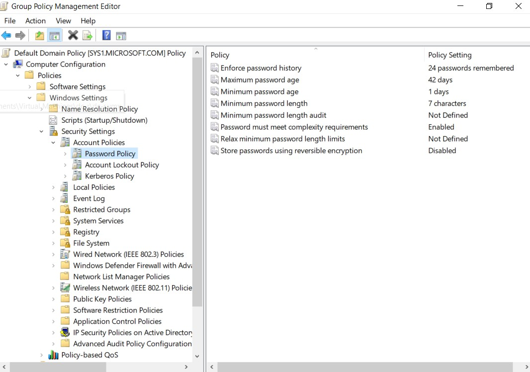
Task: Click the Default Domain Policy root icon
Action: [x=6, y=53]
